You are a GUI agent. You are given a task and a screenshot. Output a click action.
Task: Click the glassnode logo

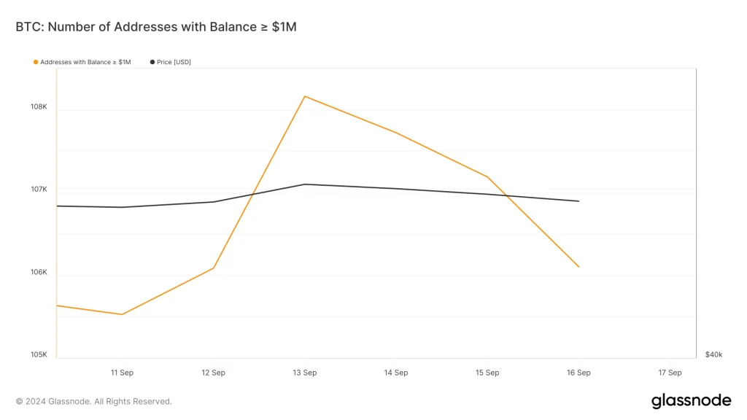point(691,400)
